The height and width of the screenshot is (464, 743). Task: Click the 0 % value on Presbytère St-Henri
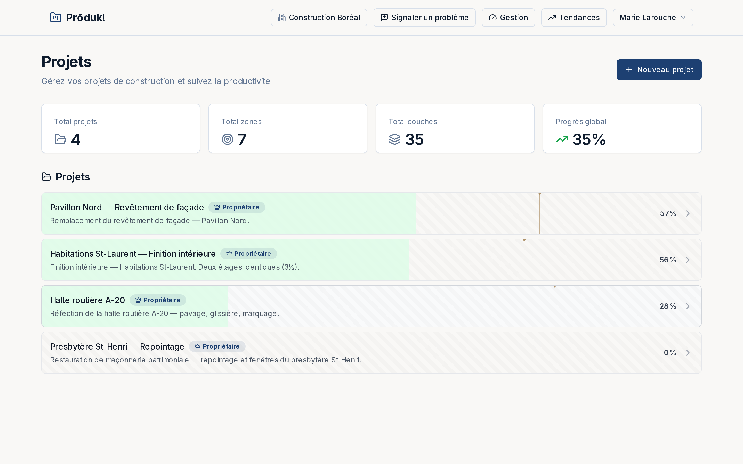click(x=670, y=352)
